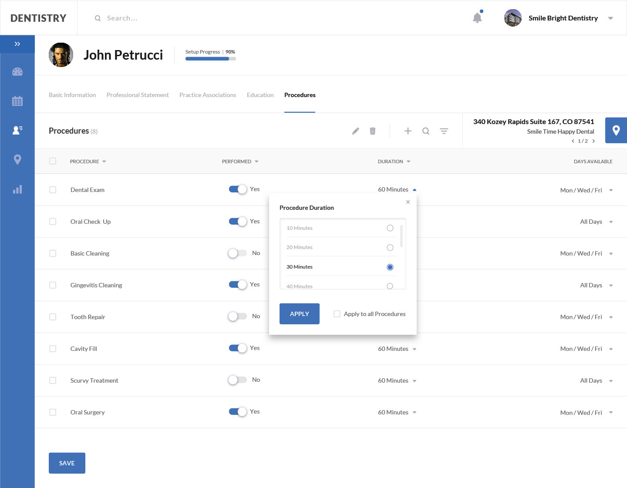Click the bar chart reports sidebar icon
The height and width of the screenshot is (488, 627).
coord(17,189)
